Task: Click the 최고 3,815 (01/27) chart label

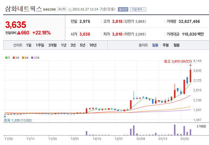Action: [x=178, y=61]
